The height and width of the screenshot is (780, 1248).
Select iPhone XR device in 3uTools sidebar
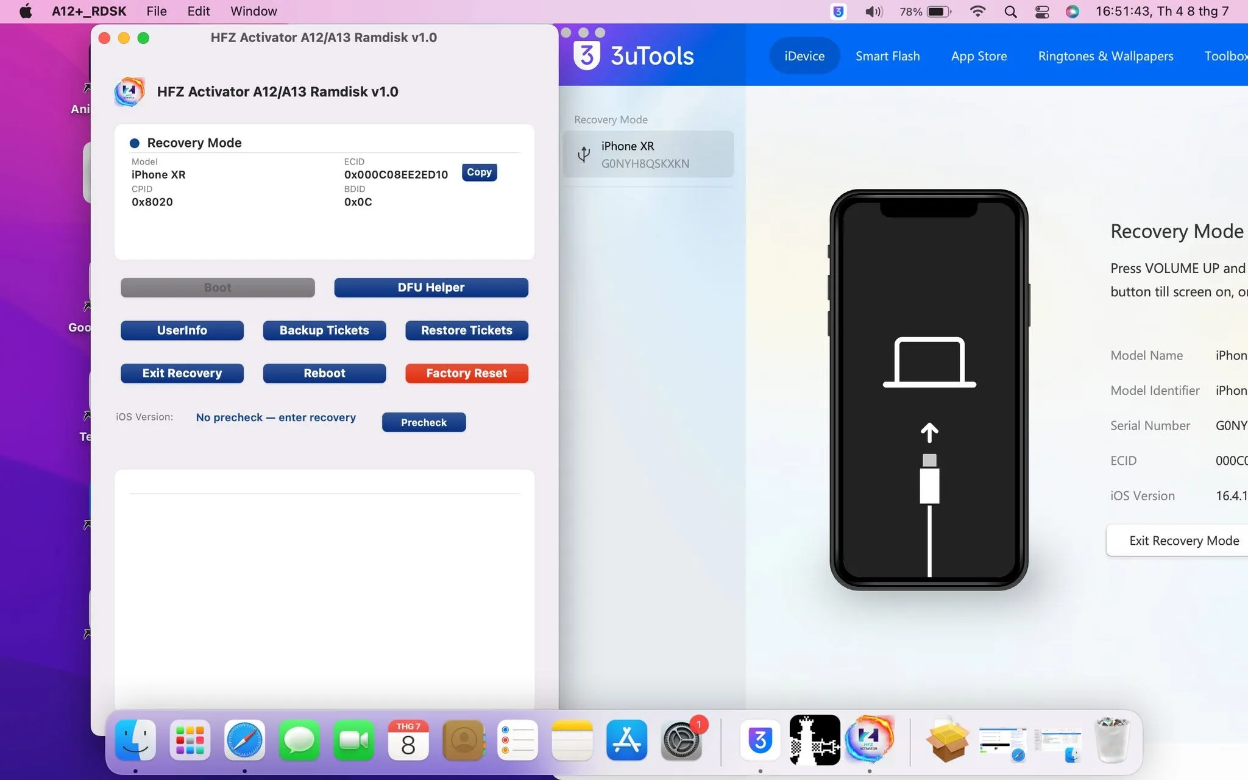pyautogui.click(x=649, y=154)
